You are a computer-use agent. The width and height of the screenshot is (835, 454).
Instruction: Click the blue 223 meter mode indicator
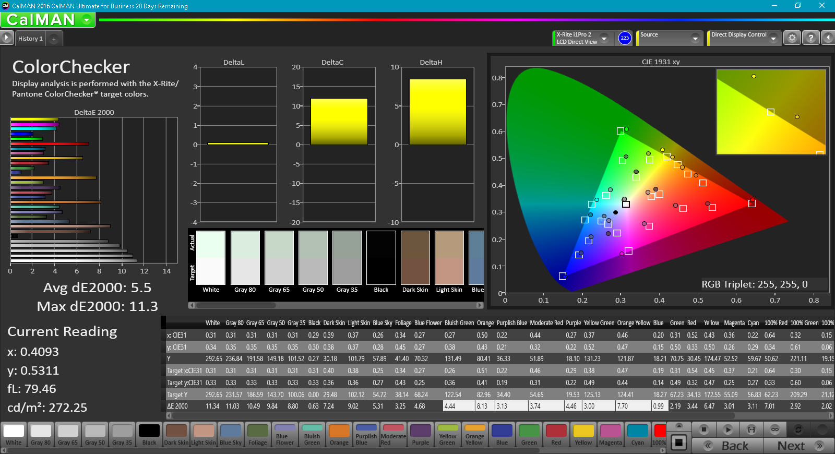click(625, 38)
